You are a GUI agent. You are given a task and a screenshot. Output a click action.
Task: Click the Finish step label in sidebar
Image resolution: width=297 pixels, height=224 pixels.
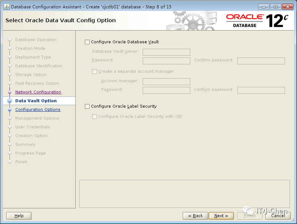coord(21,162)
